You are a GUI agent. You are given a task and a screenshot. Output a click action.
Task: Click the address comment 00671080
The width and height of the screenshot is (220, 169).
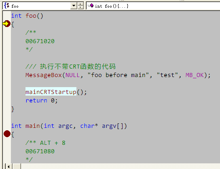[40, 151]
